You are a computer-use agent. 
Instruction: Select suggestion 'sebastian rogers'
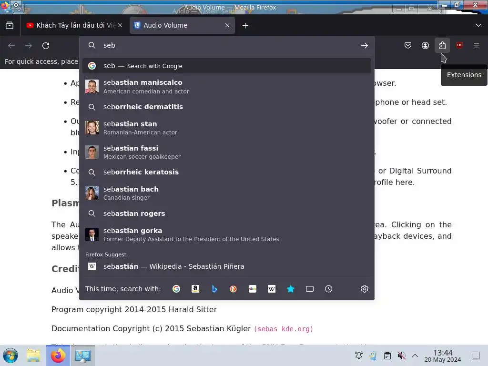[x=227, y=213]
